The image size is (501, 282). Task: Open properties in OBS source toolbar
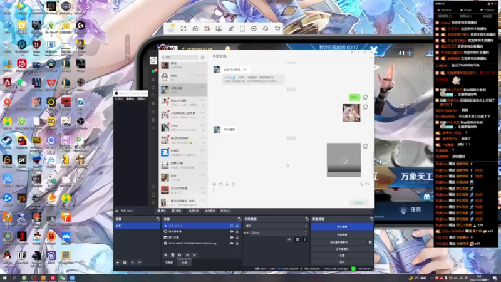[x=162, y=211]
